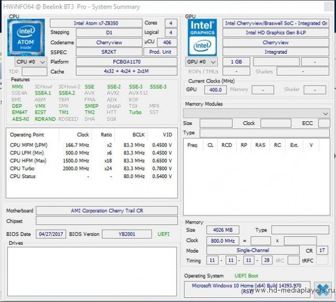
Task: Close the System Summary window
Action: click(328, 7)
